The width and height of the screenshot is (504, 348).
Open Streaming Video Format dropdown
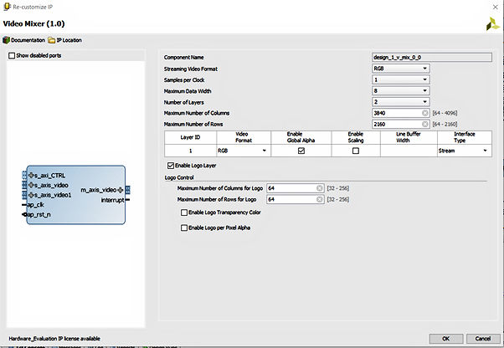click(401, 69)
